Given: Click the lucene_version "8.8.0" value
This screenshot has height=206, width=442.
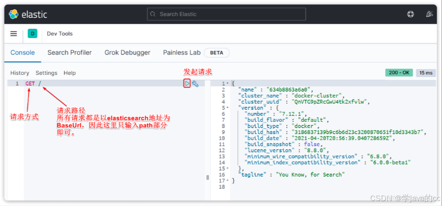Looking at the screenshot, I should tap(315, 150).
